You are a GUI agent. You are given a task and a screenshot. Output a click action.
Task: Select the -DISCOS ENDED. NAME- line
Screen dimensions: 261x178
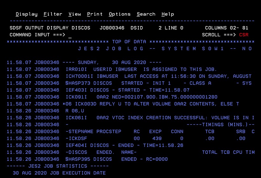(x=72, y=152)
